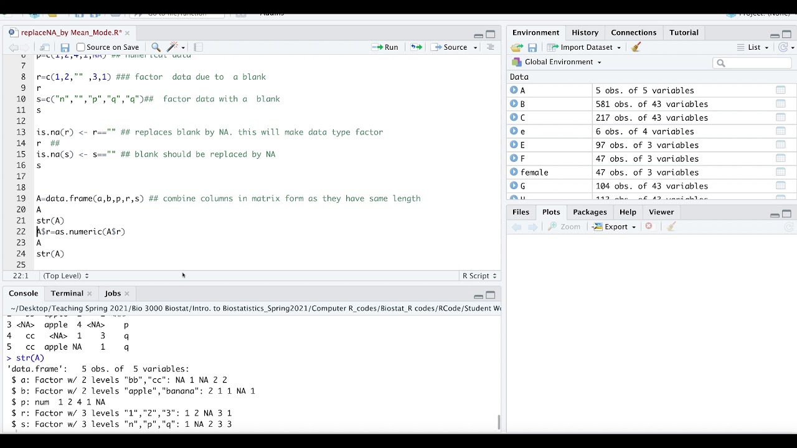
Task: Run the current line of code
Action: tap(385, 47)
